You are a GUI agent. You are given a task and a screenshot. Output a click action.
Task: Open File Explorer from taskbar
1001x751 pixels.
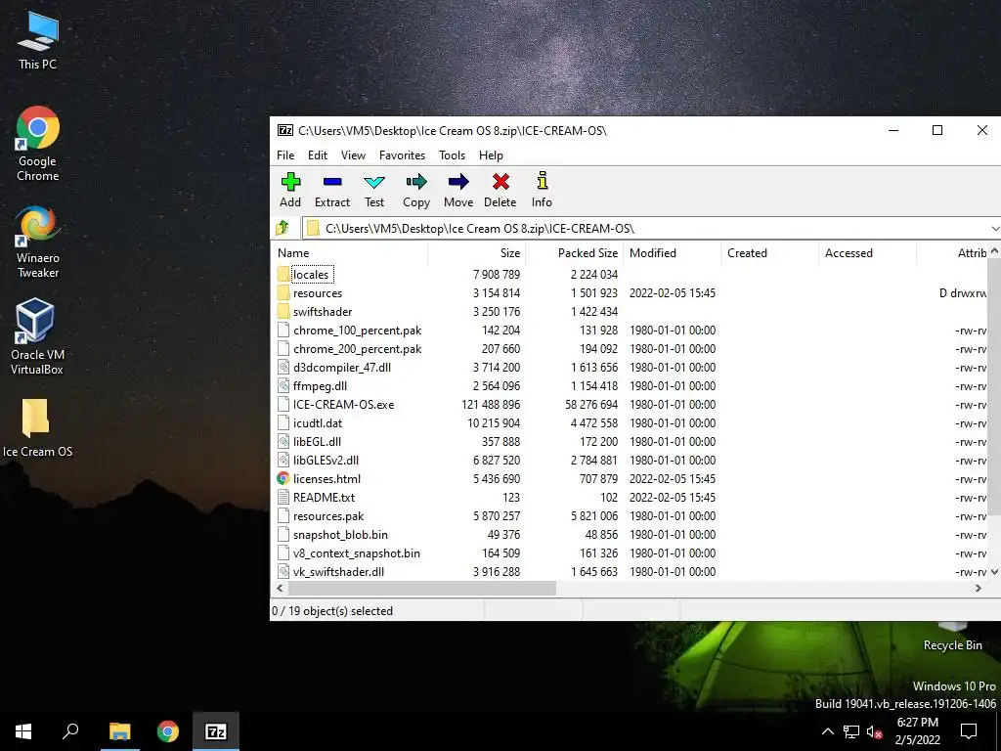point(119,731)
